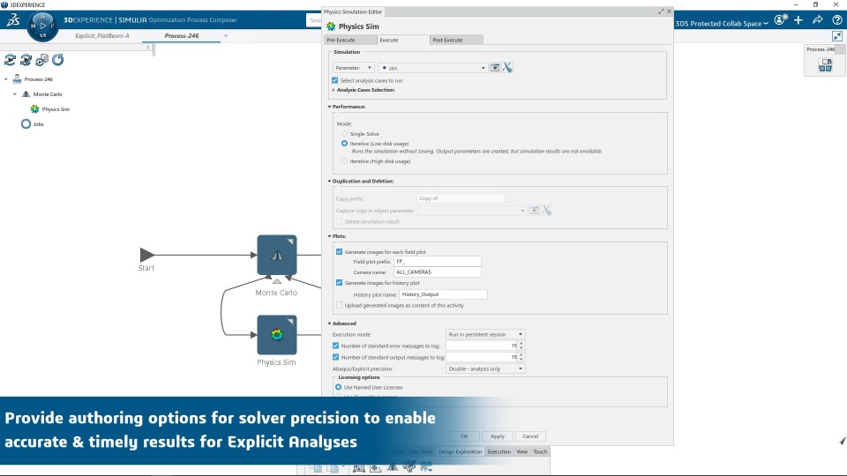
Task: Collapse the Advanced section
Action: (x=329, y=324)
